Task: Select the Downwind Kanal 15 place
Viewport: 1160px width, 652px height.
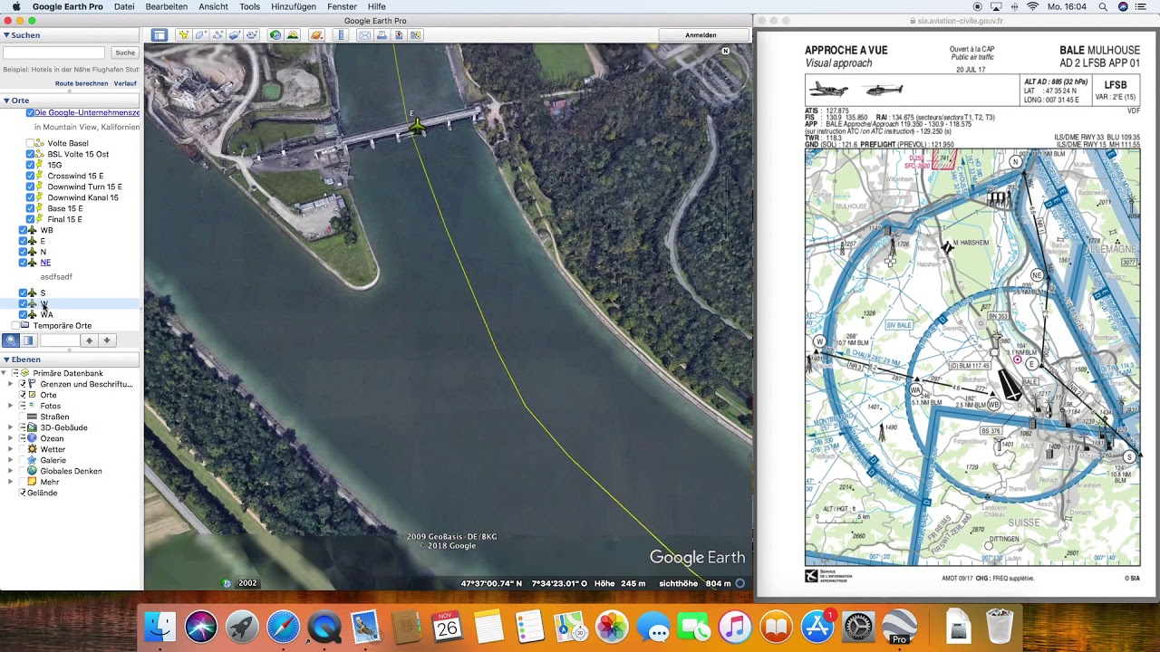Action: coord(82,197)
